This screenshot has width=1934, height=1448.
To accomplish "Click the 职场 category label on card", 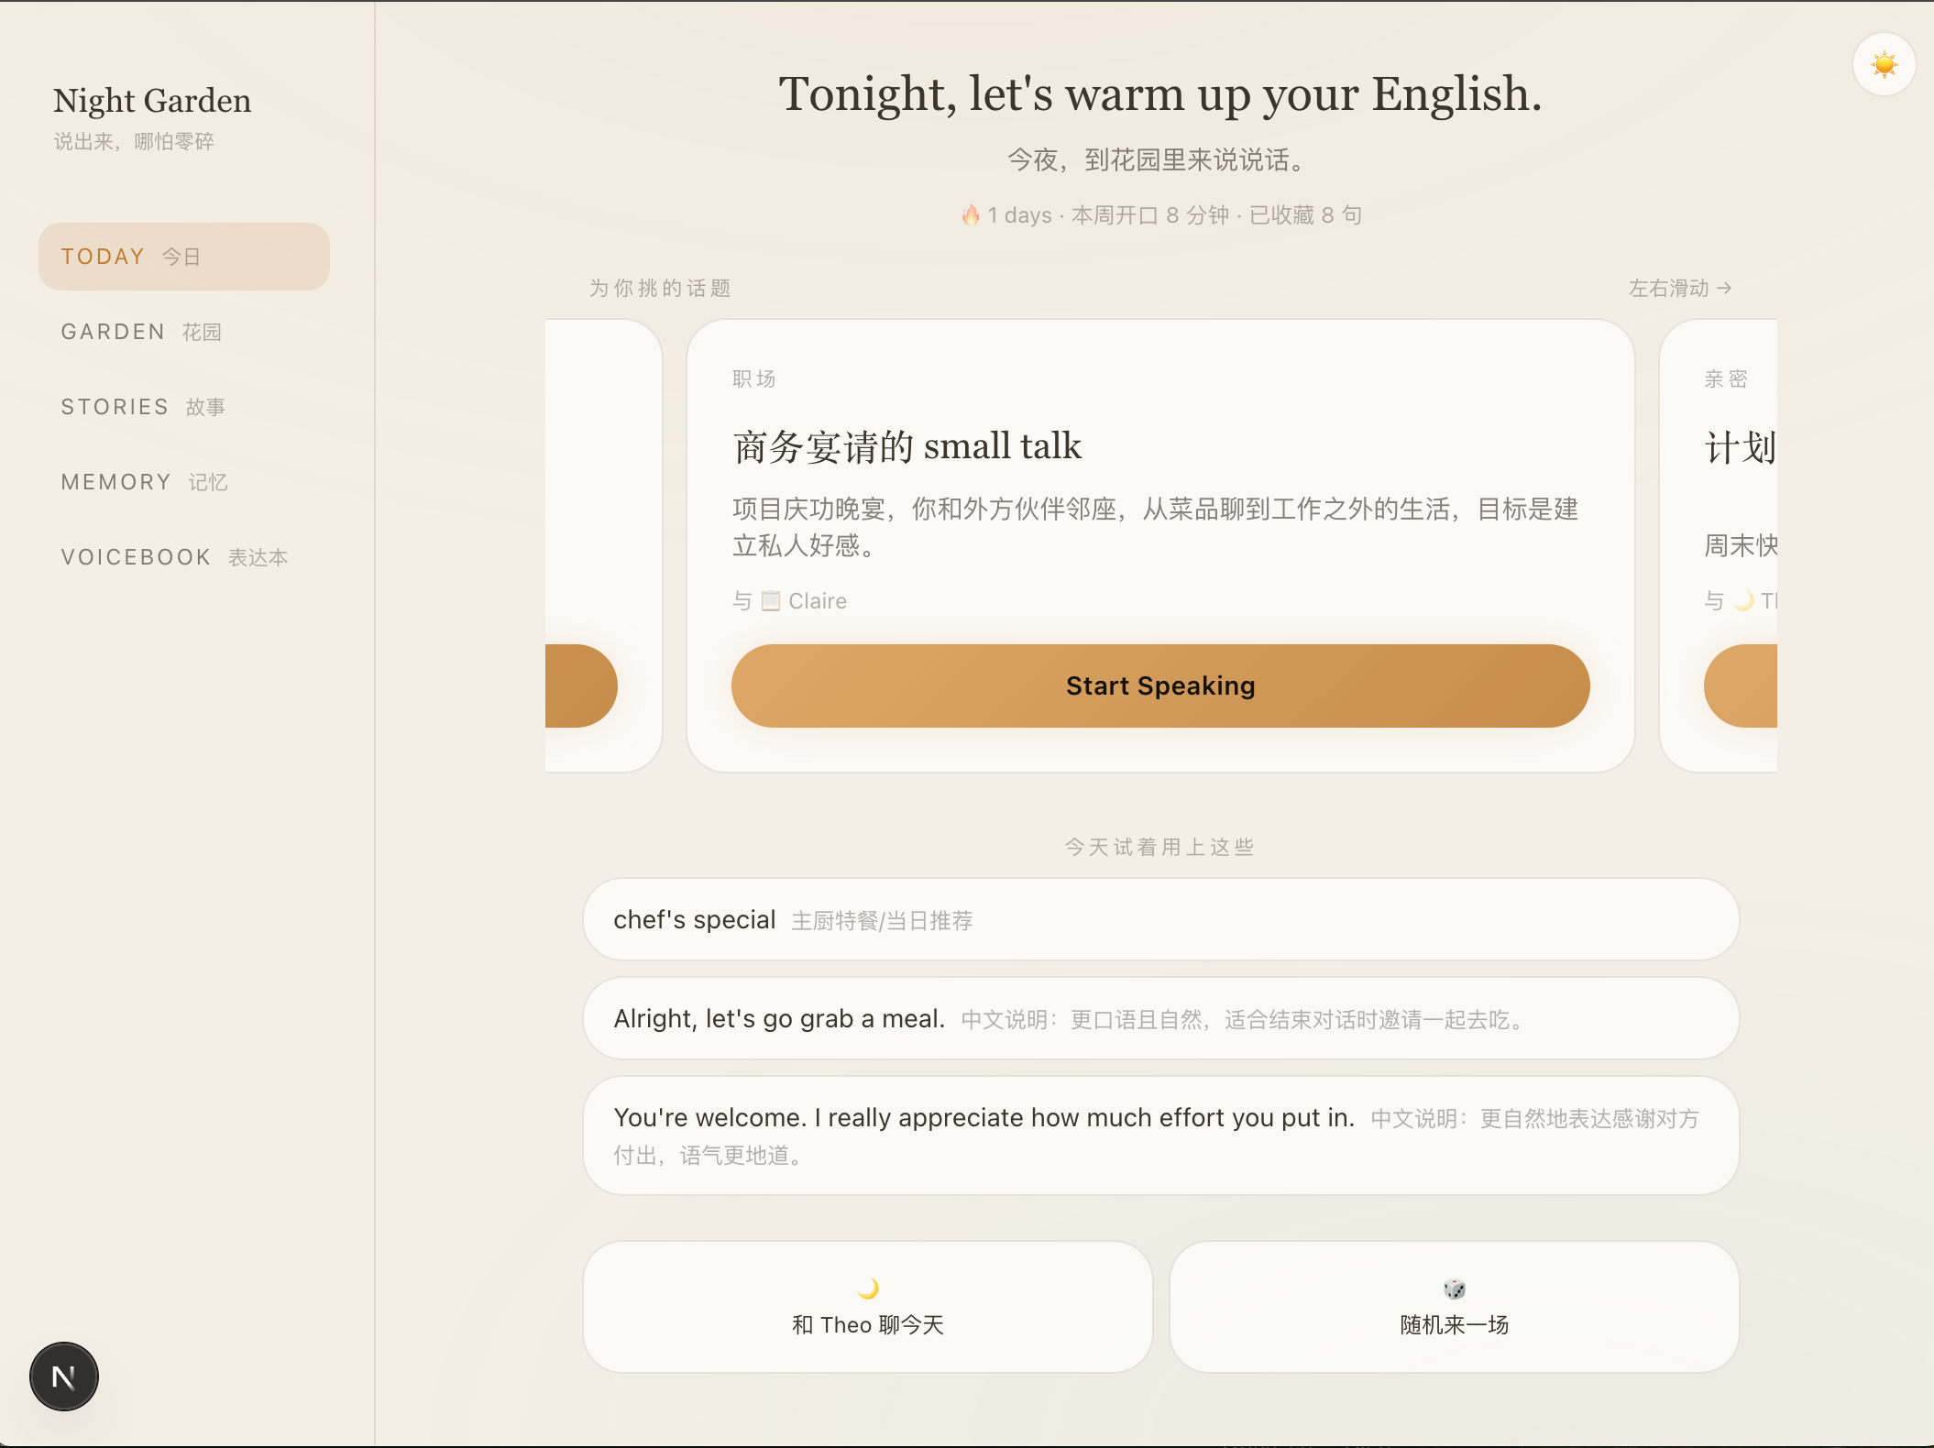I will coord(753,379).
